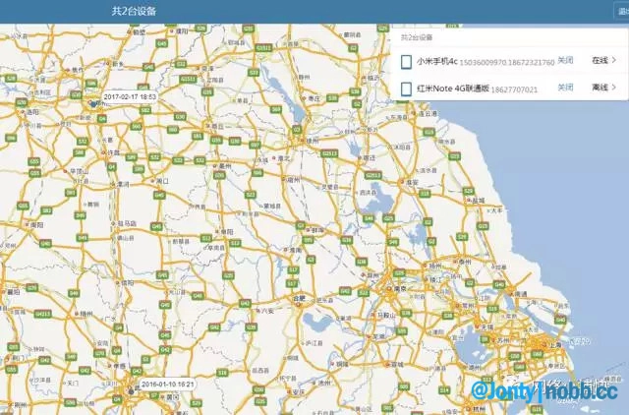629x415 pixels.
Task: Select the 小米手机4c device name
Action: pos(437,61)
